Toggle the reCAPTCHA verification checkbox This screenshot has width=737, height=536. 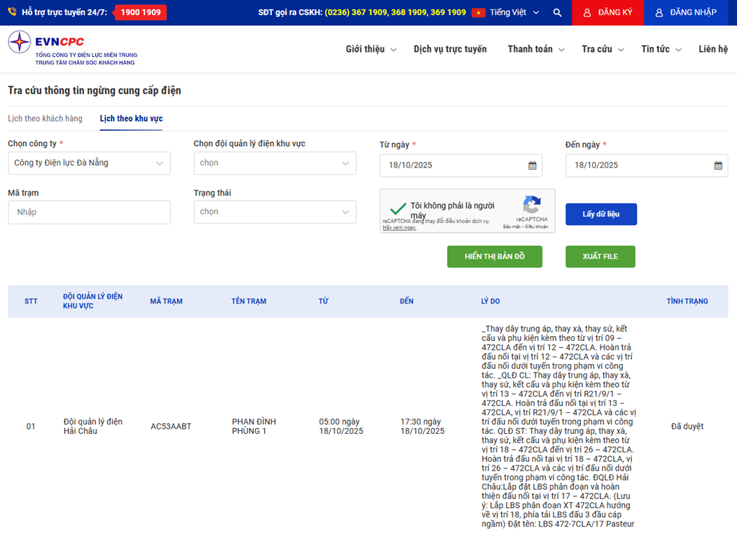point(398,209)
